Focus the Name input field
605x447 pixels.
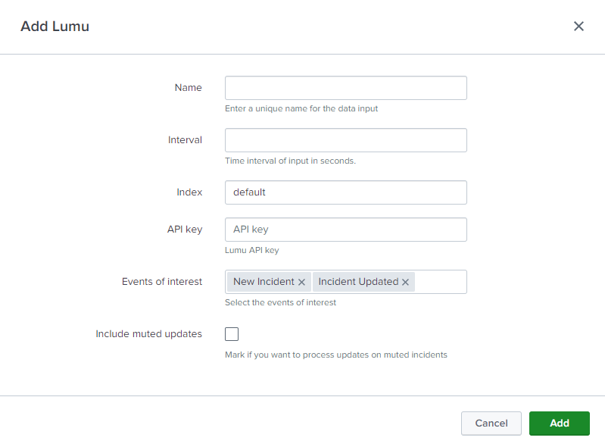point(345,88)
